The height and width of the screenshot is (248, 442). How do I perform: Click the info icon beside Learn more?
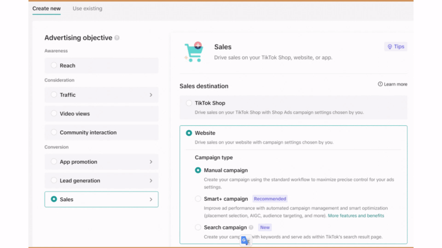coord(380,85)
